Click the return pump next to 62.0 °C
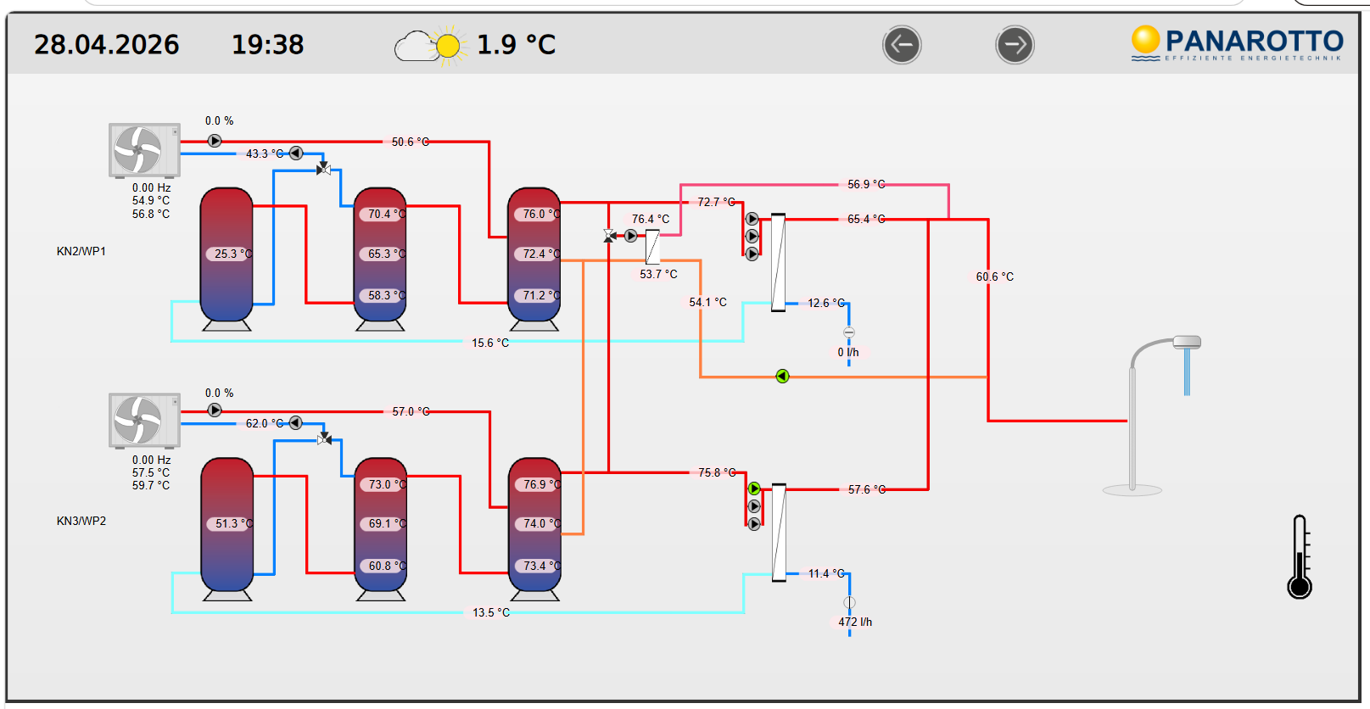 coord(295,422)
